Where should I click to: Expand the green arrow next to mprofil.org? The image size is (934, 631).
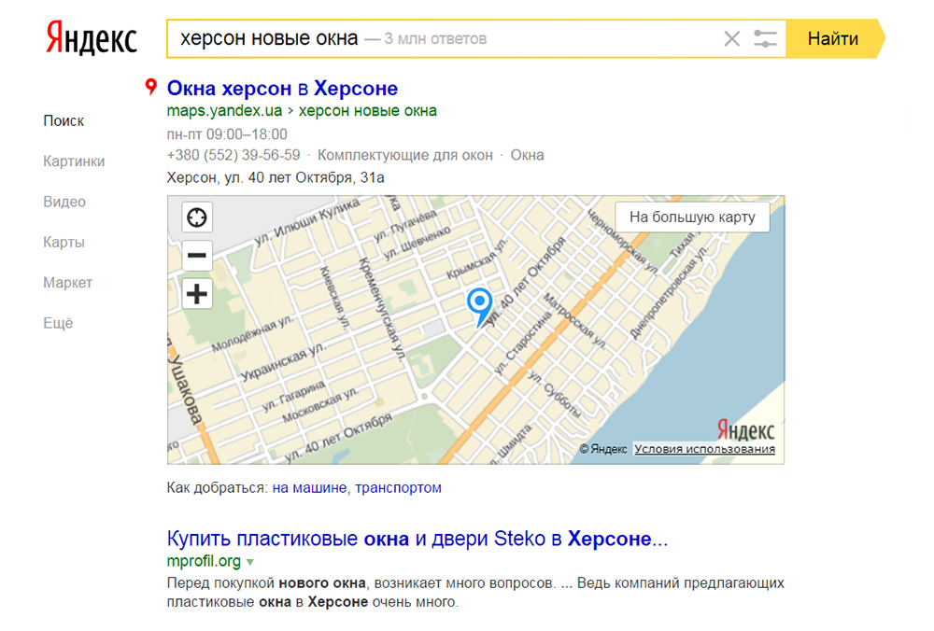250,562
